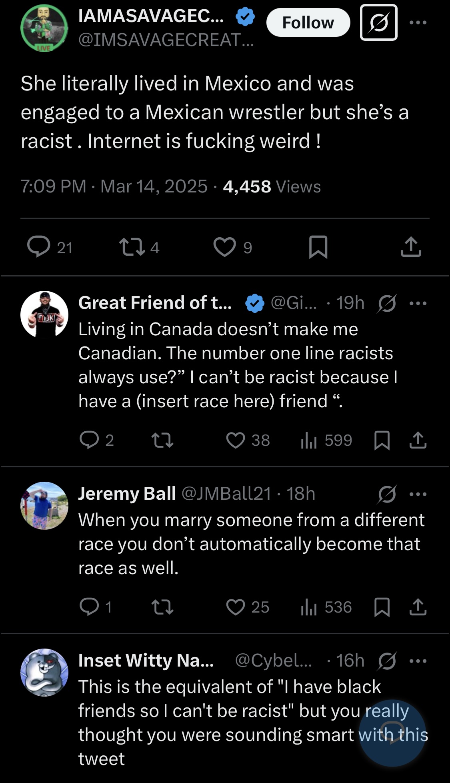Screen dimensions: 450x783
Task: Reply to the main tweet
Action: pos(39,246)
